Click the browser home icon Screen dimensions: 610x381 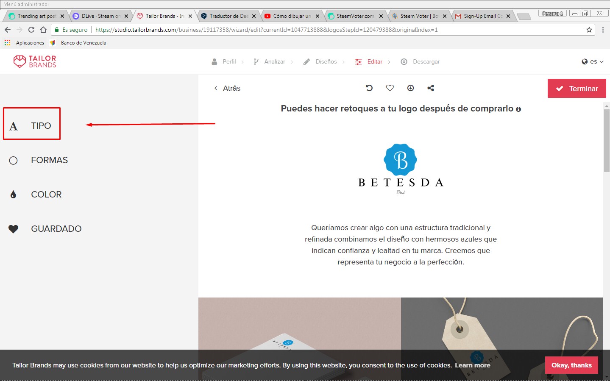[x=43, y=30]
